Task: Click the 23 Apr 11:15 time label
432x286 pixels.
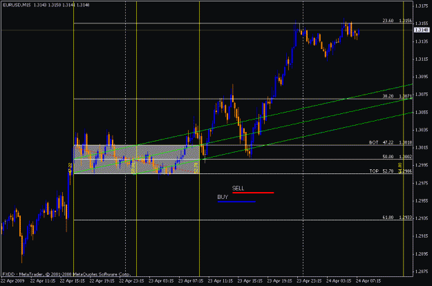Action: coord(220,281)
